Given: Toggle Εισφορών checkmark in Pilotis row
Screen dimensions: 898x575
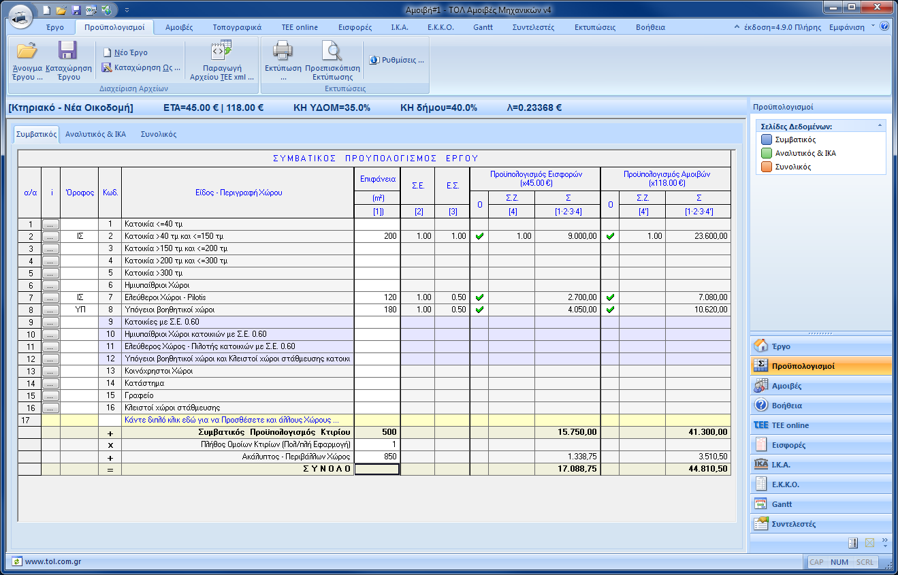Looking at the screenshot, I should [x=479, y=297].
